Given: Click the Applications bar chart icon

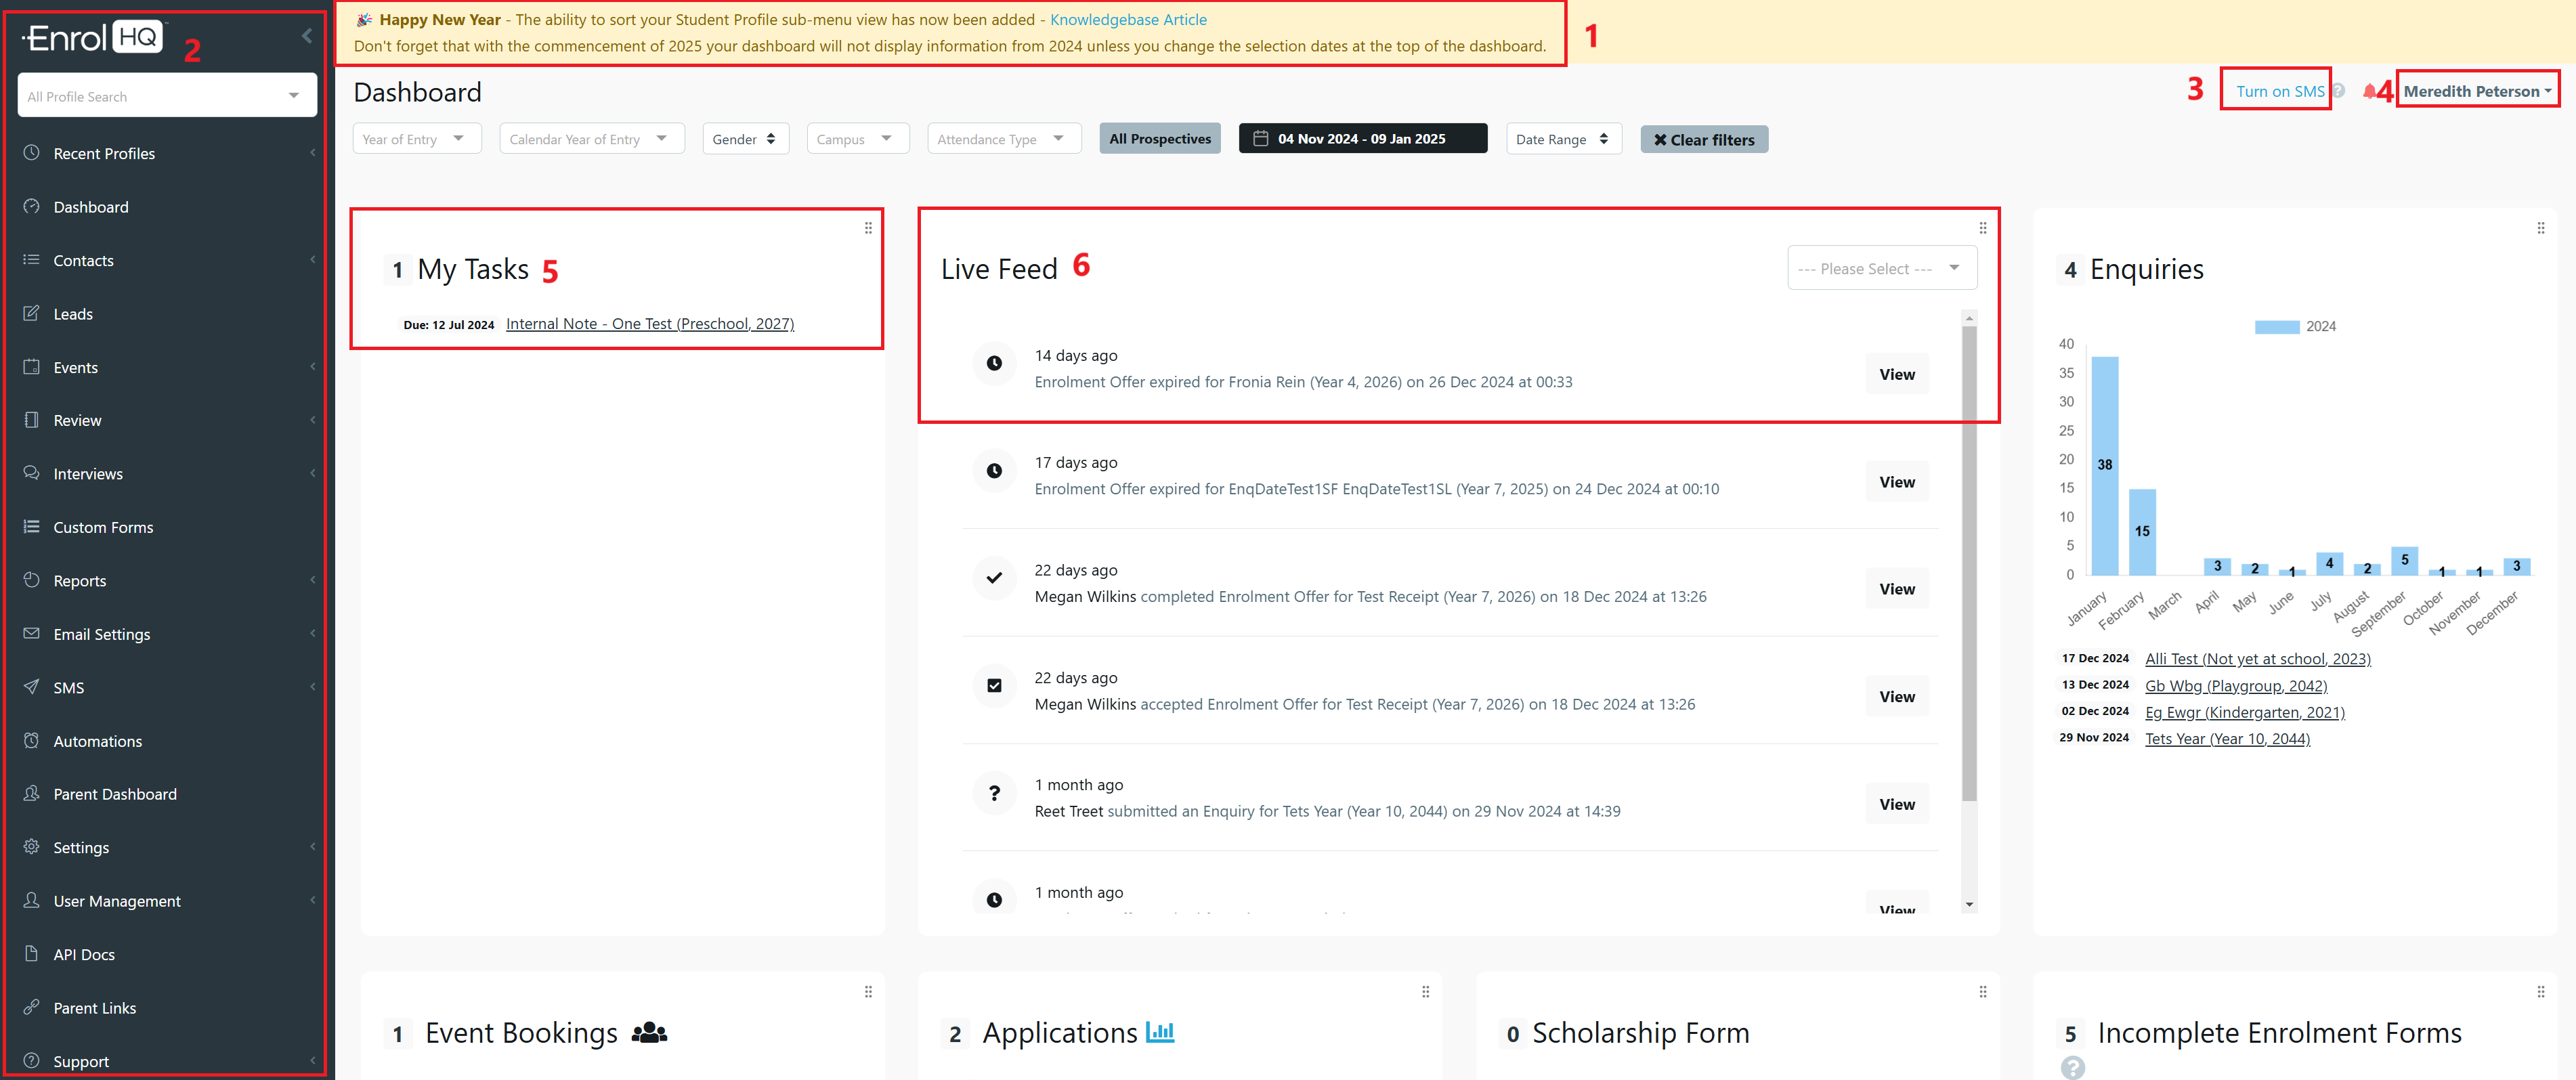Looking at the screenshot, I should coord(1160,1031).
